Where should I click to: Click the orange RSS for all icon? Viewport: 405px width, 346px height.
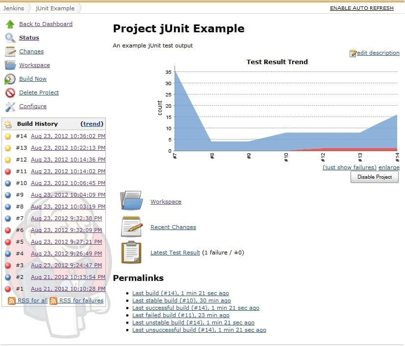[12, 300]
